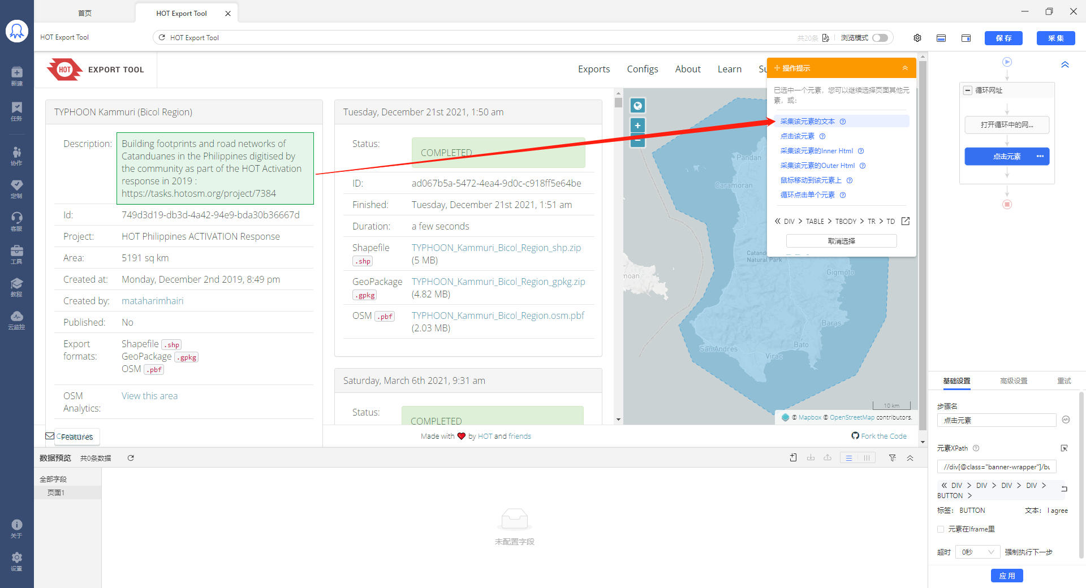
Task: Click the map globe reset button
Action: (637, 106)
